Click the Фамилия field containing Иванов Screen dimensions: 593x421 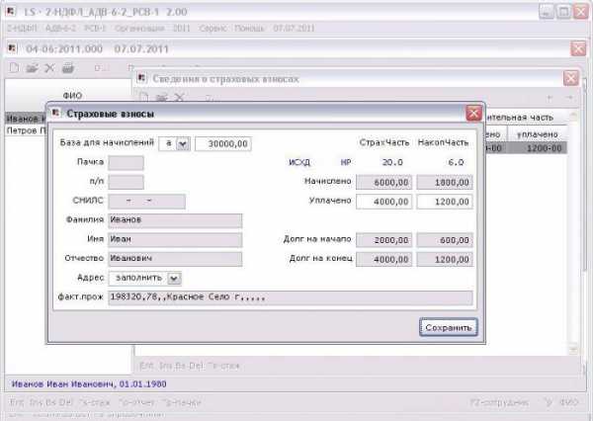point(175,219)
